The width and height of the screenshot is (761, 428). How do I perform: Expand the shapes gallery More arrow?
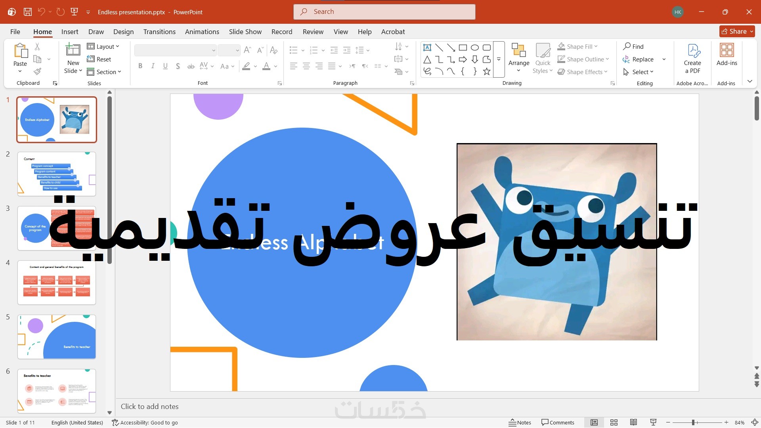click(499, 59)
